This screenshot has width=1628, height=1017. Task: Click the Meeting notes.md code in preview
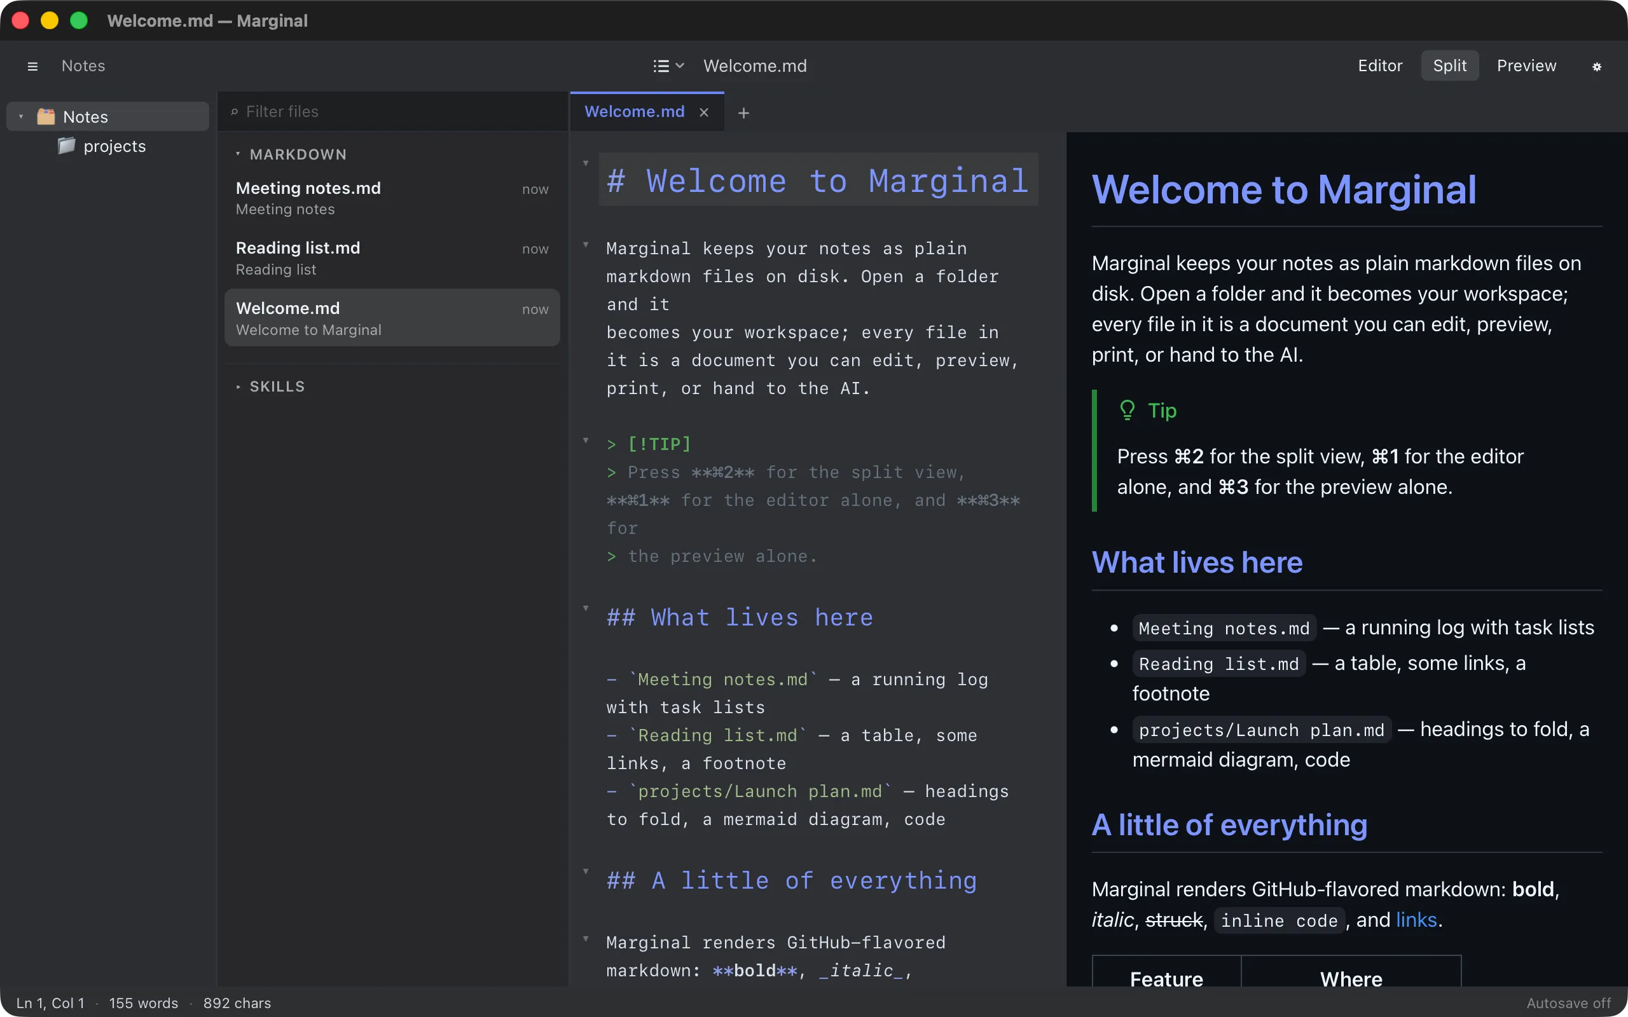pos(1224,628)
